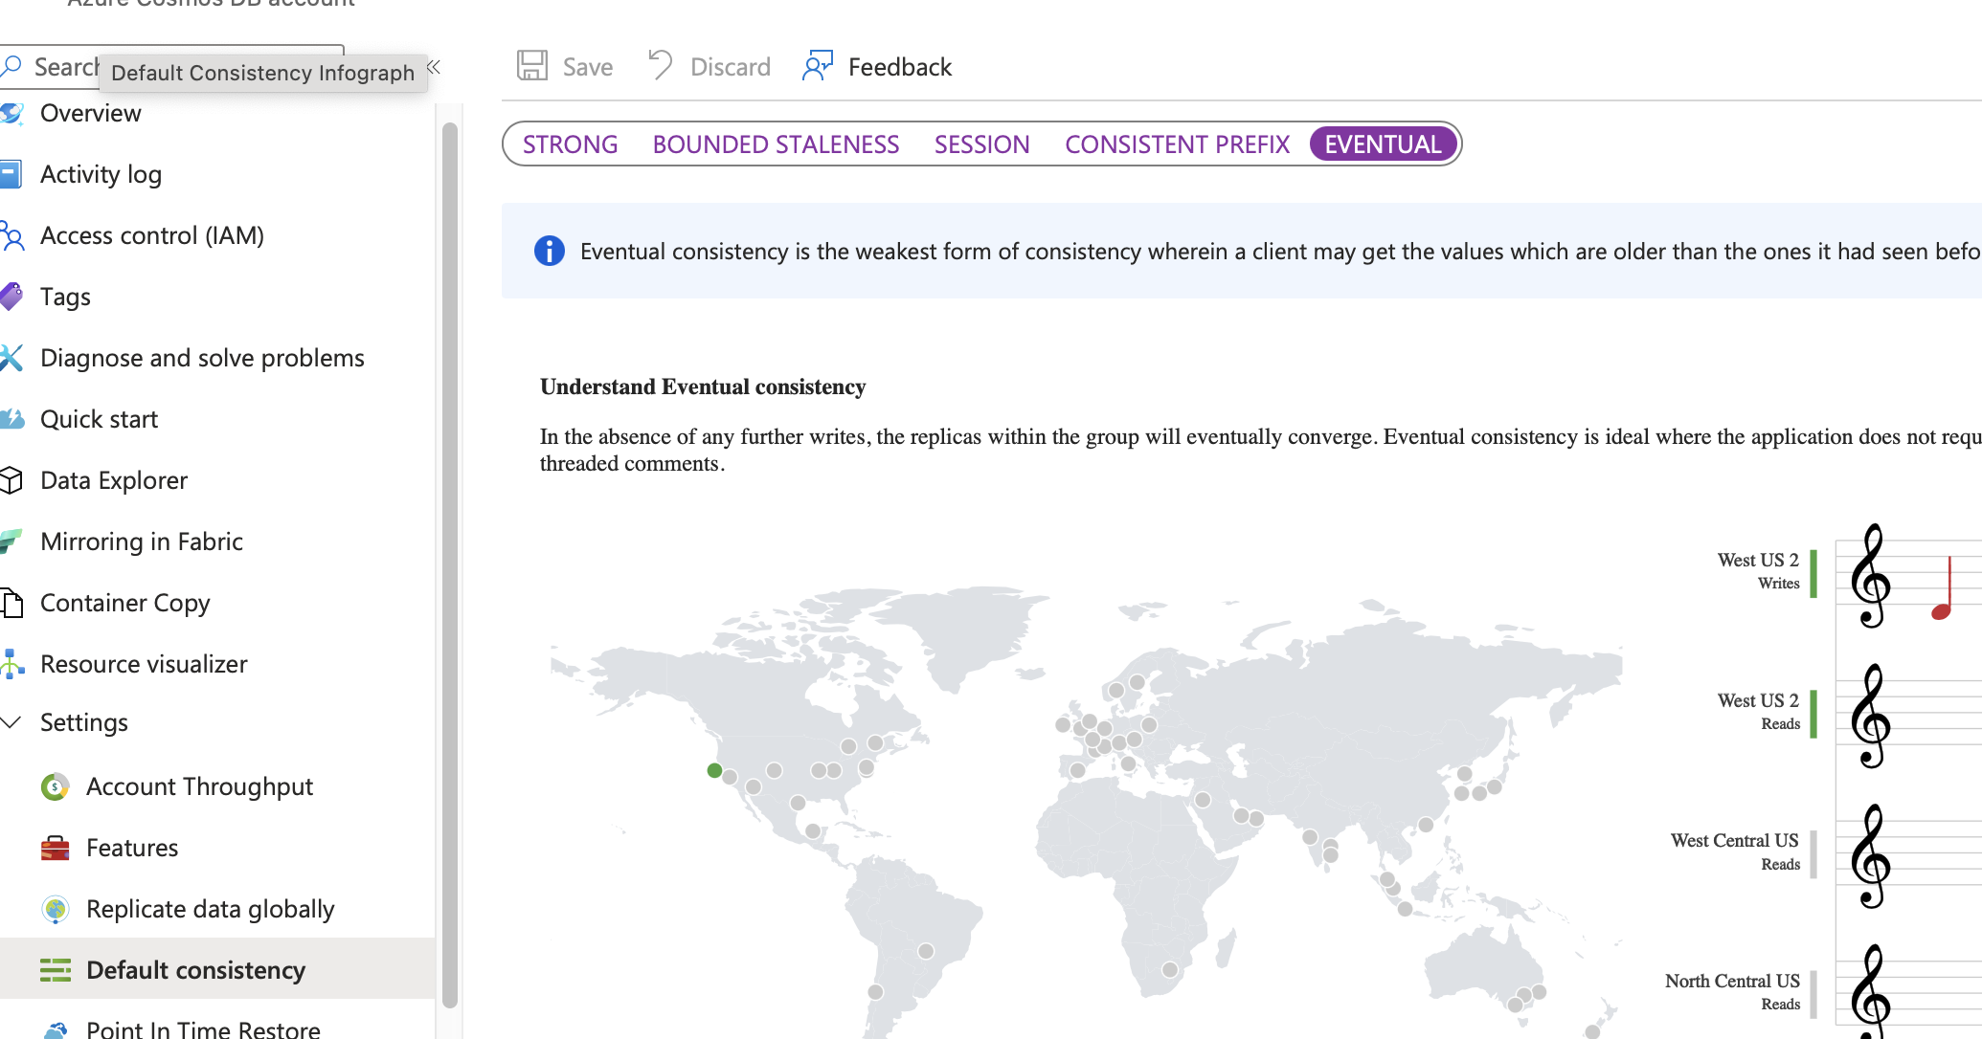Go to Access control (IAM)
Image resolution: width=1982 pixels, height=1039 pixels.
tap(152, 235)
